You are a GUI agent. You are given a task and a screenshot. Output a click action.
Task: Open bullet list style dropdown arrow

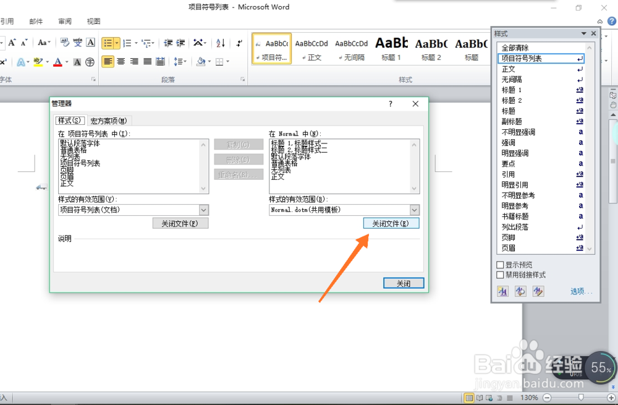(117, 43)
